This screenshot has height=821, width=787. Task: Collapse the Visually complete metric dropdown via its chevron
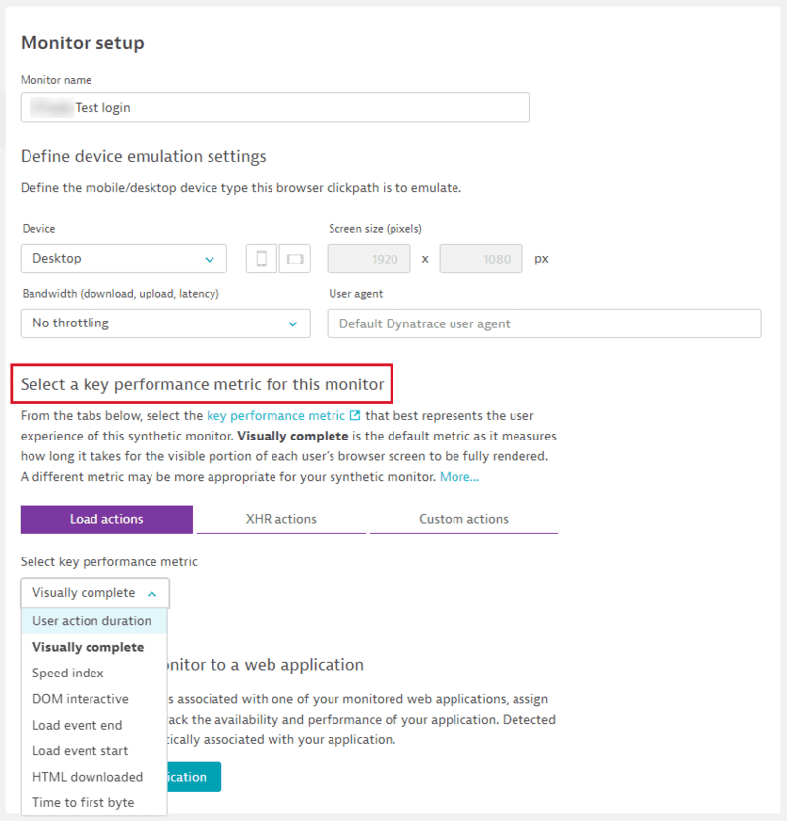click(152, 593)
